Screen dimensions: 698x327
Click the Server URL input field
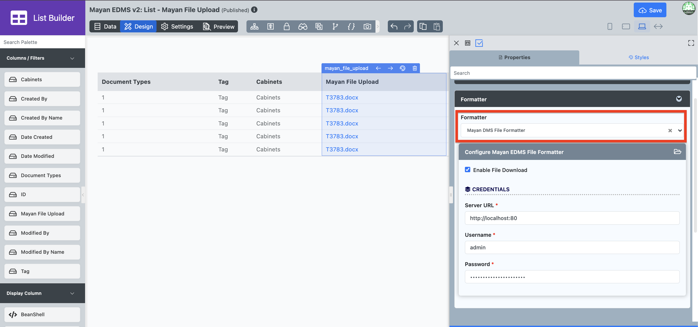point(572,218)
